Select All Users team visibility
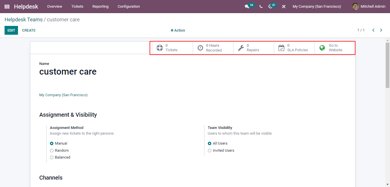Viewport: 390px width, 187px height. pos(210,143)
